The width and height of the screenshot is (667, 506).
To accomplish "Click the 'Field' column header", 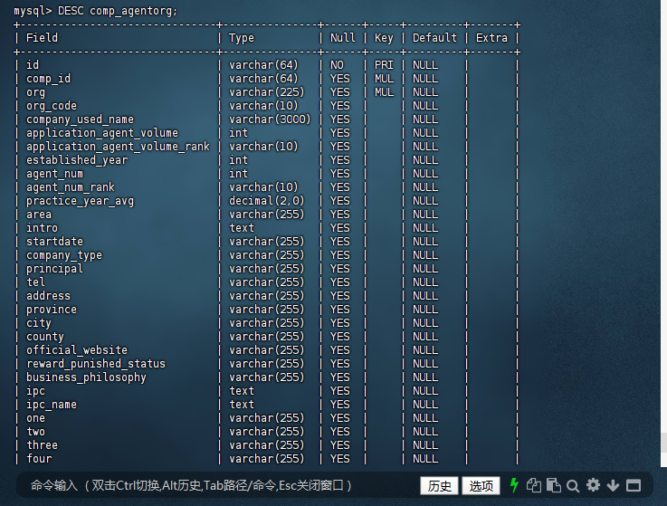I will 43,38.
